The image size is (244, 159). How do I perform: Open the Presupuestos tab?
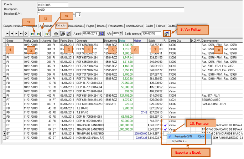[x=116, y=26]
